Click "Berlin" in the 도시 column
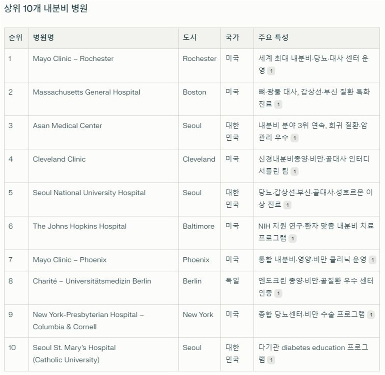The width and height of the screenshot is (385, 375). click(x=192, y=281)
